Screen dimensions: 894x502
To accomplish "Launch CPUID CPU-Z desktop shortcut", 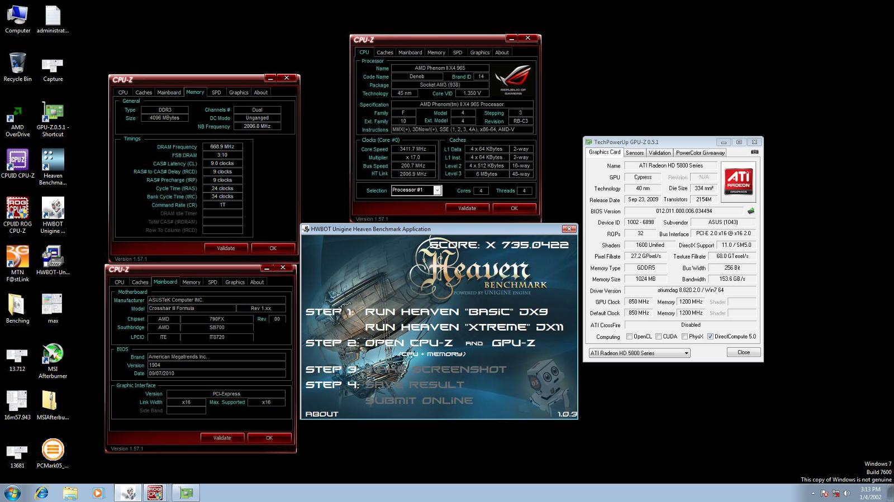I will click(x=17, y=164).
